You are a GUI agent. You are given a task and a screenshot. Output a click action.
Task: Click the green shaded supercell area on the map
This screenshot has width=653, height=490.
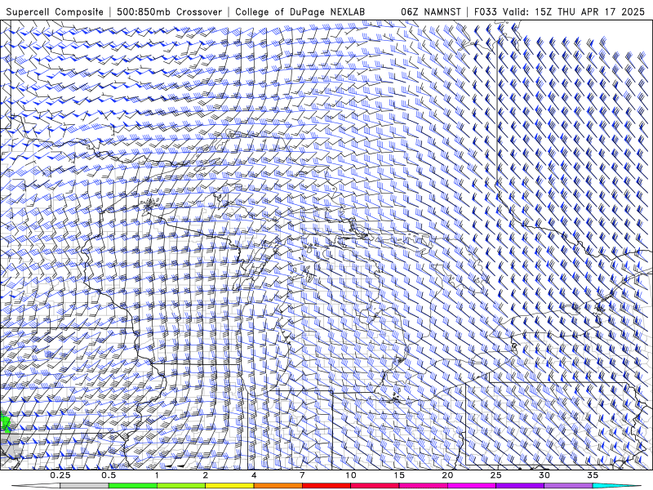coord(6,422)
